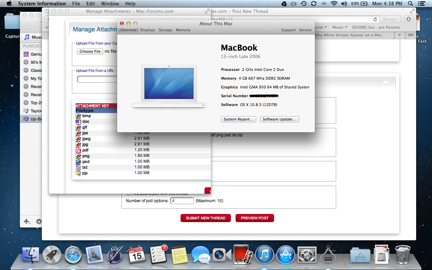Open iTunes gear action menu at bottom
This screenshot has width=432, height=270.
pyautogui.click(x=39, y=222)
